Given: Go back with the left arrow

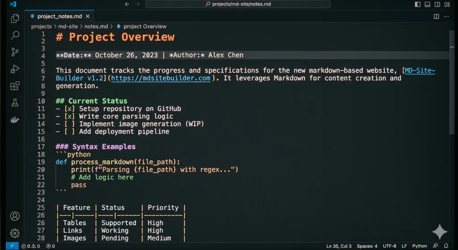Looking at the screenshot, I should (127, 4).
